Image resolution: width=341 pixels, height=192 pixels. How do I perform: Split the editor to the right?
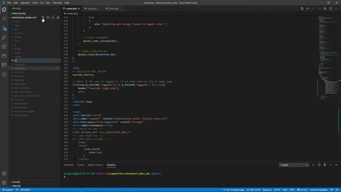[330, 9]
